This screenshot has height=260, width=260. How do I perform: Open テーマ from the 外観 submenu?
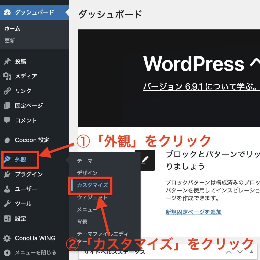pyautogui.click(x=85, y=161)
